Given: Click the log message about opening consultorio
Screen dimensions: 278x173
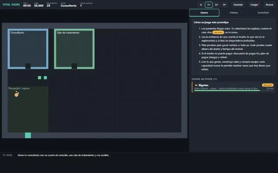Looking at the screenshot, I should click(x=63, y=155).
